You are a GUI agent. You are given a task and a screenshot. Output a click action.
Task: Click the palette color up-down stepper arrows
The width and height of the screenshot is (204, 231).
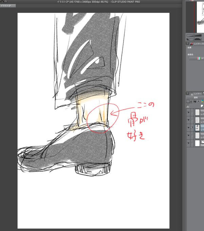click(x=191, y=102)
